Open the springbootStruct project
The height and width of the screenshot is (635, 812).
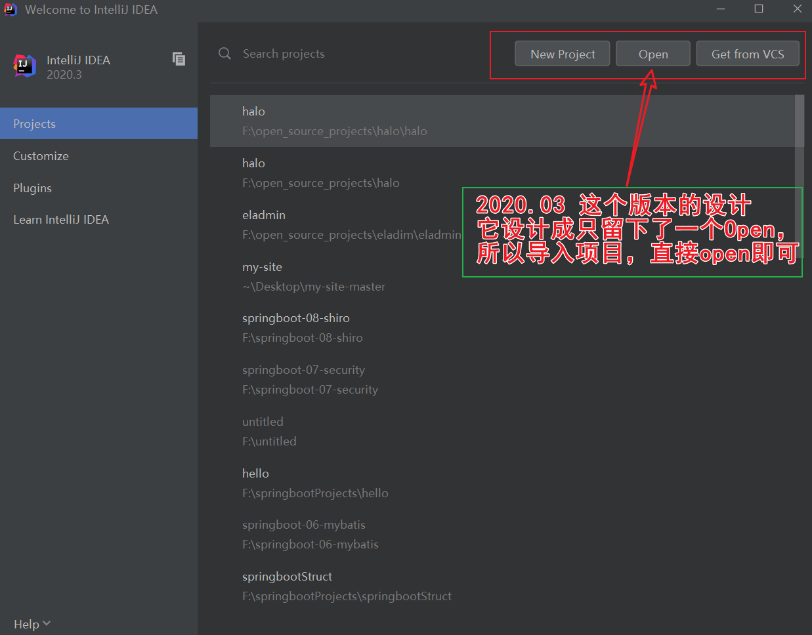coord(502,586)
